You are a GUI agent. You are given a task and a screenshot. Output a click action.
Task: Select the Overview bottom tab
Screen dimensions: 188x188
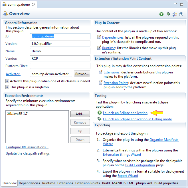click(x=9, y=183)
